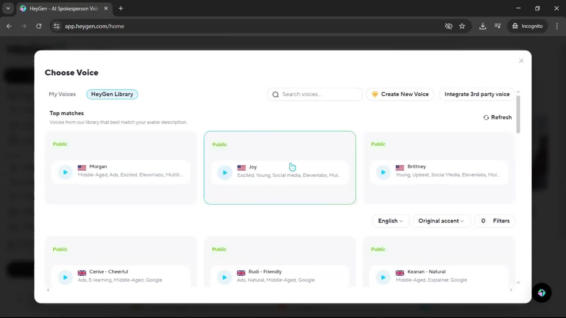Play Keanan - Natural voice preview
Viewport: 566px width, 318px height.
[x=383, y=277]
